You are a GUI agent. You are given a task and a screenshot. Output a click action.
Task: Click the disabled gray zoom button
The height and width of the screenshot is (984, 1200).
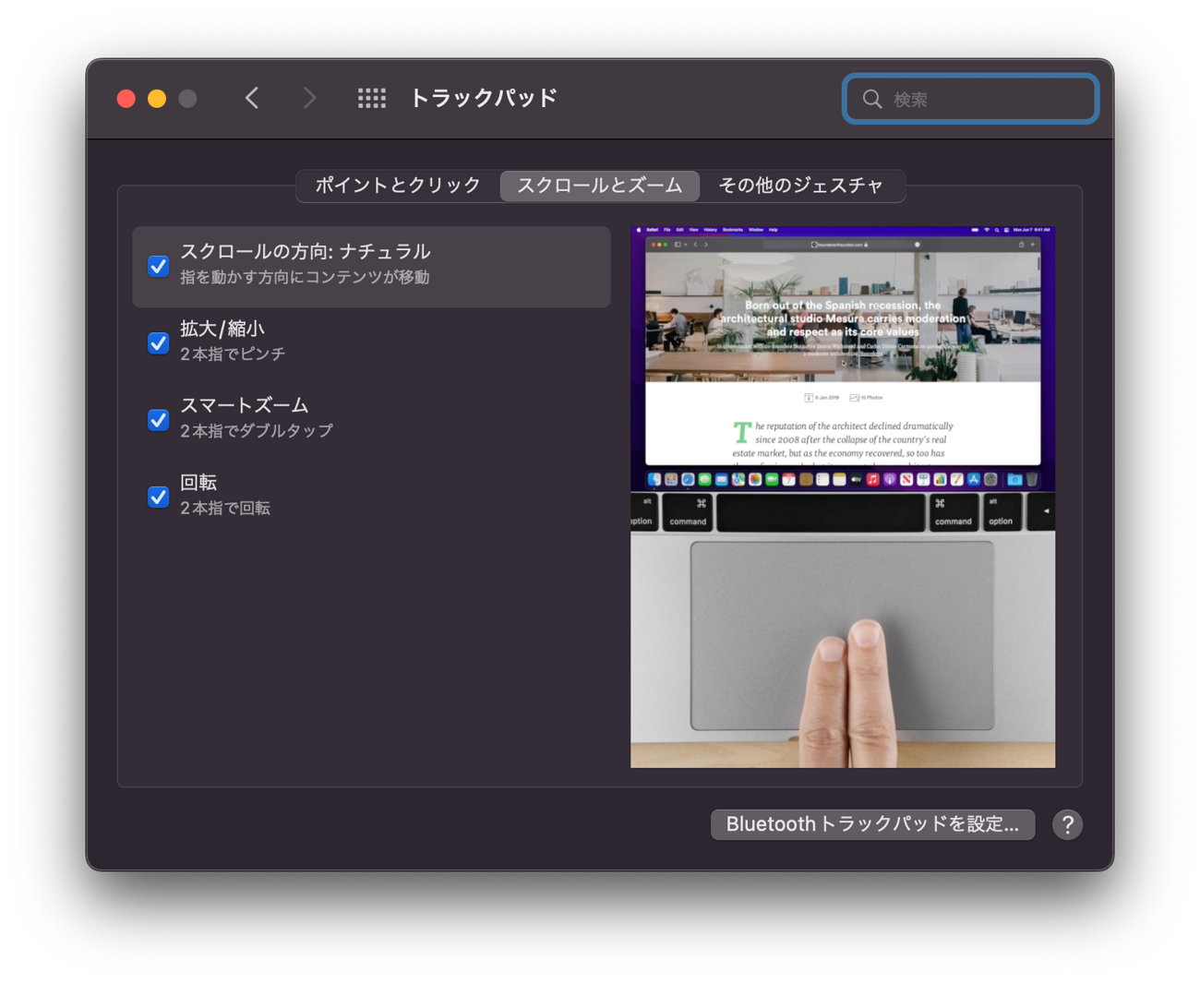point(187,99)
